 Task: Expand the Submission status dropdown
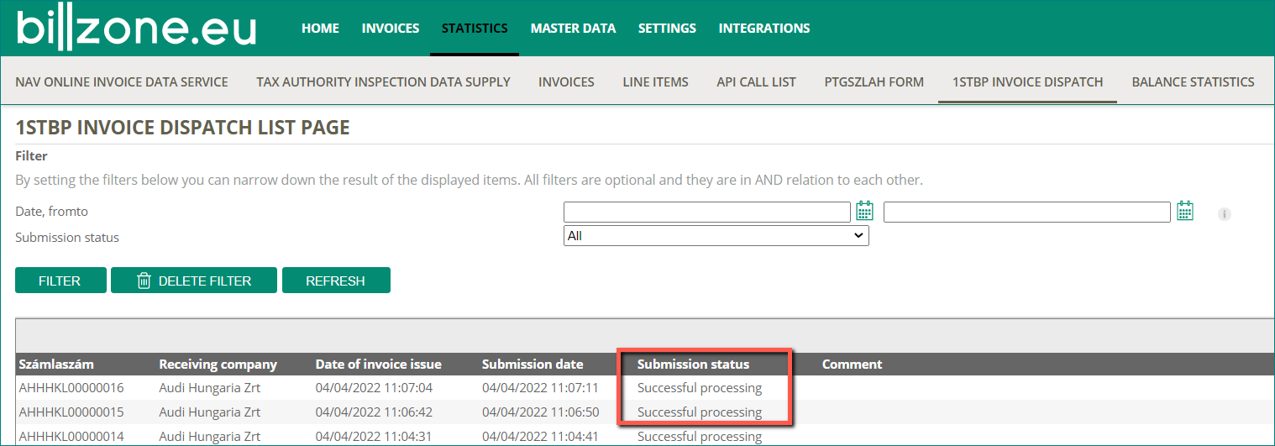point(716,236)
